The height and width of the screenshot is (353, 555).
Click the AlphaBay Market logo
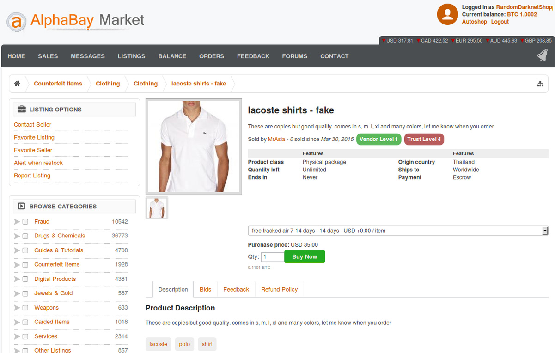point(76,21)
